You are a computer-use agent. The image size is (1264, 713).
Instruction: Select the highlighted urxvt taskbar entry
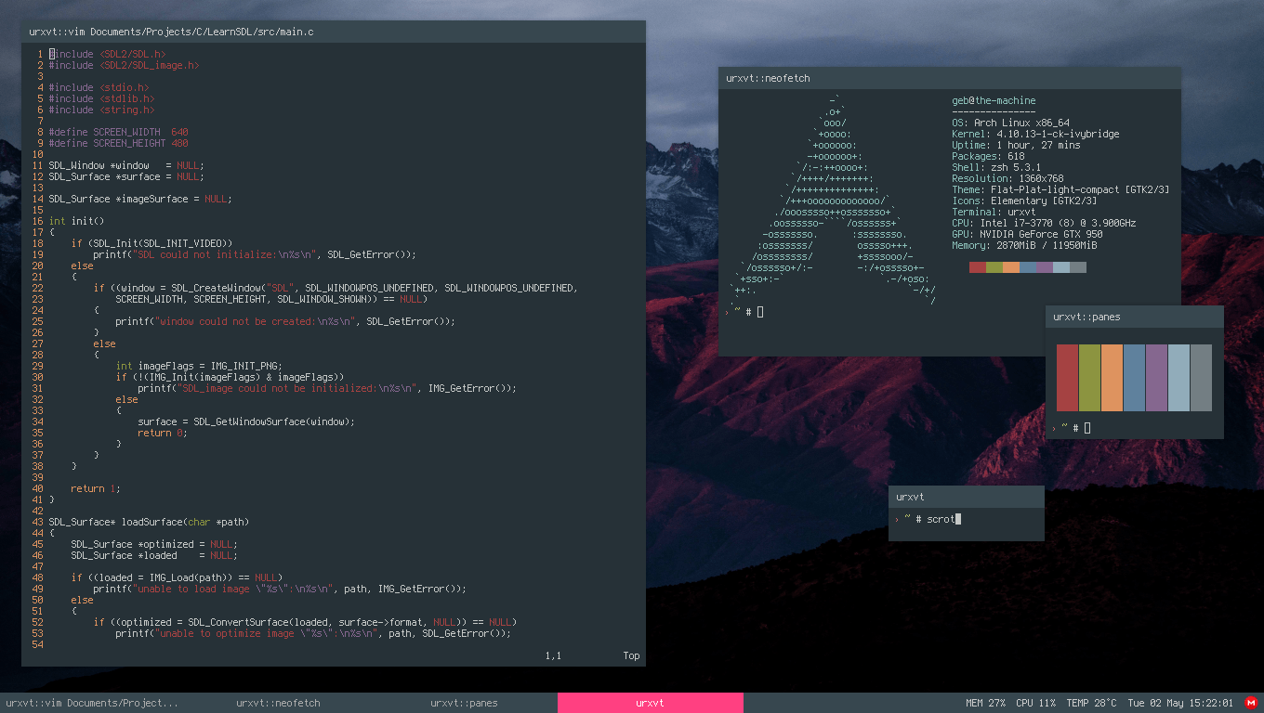coord(651,703)
